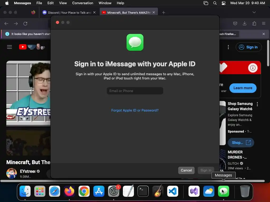Screen dimensions: 270x202
Task: Click Learn more on the ad
Action: (243, 88)
